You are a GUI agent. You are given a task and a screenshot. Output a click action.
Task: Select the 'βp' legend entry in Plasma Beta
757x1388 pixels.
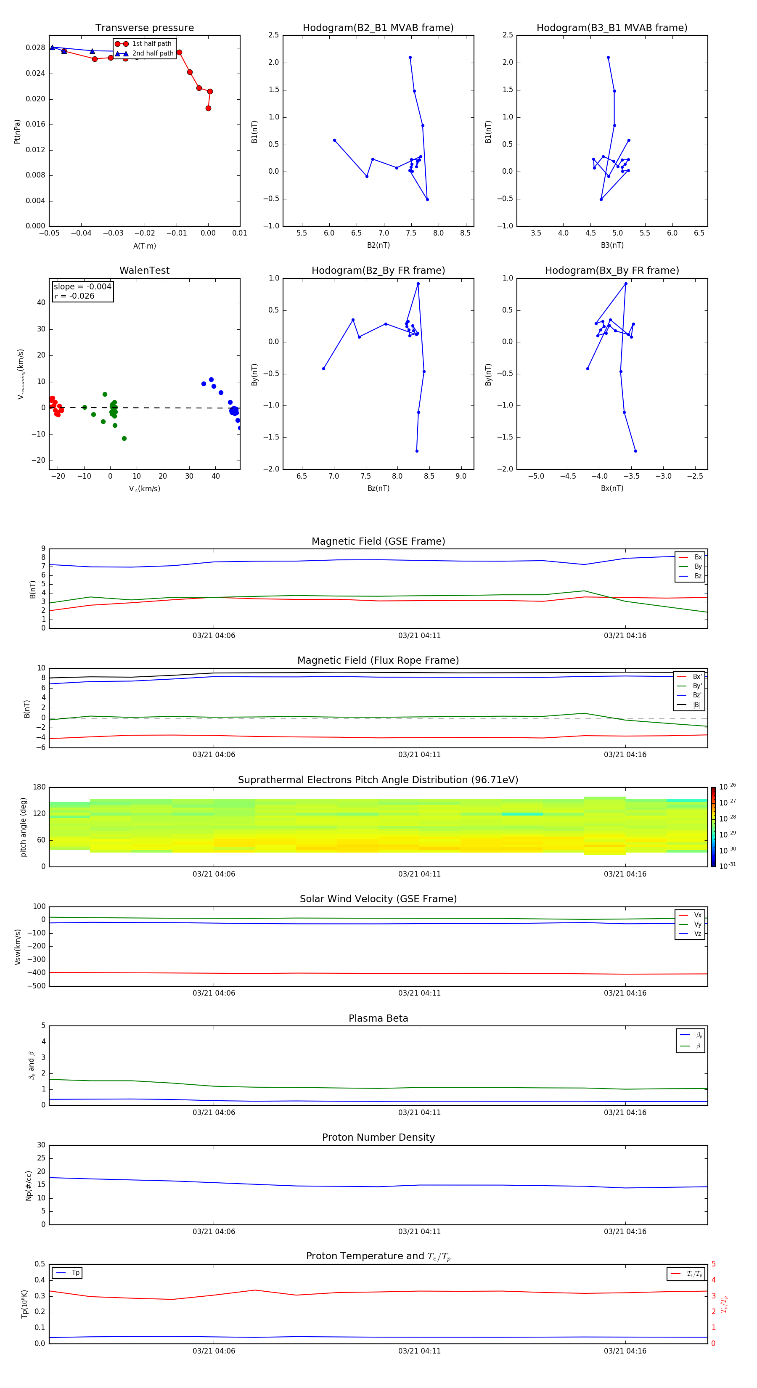pos(691,1035)
